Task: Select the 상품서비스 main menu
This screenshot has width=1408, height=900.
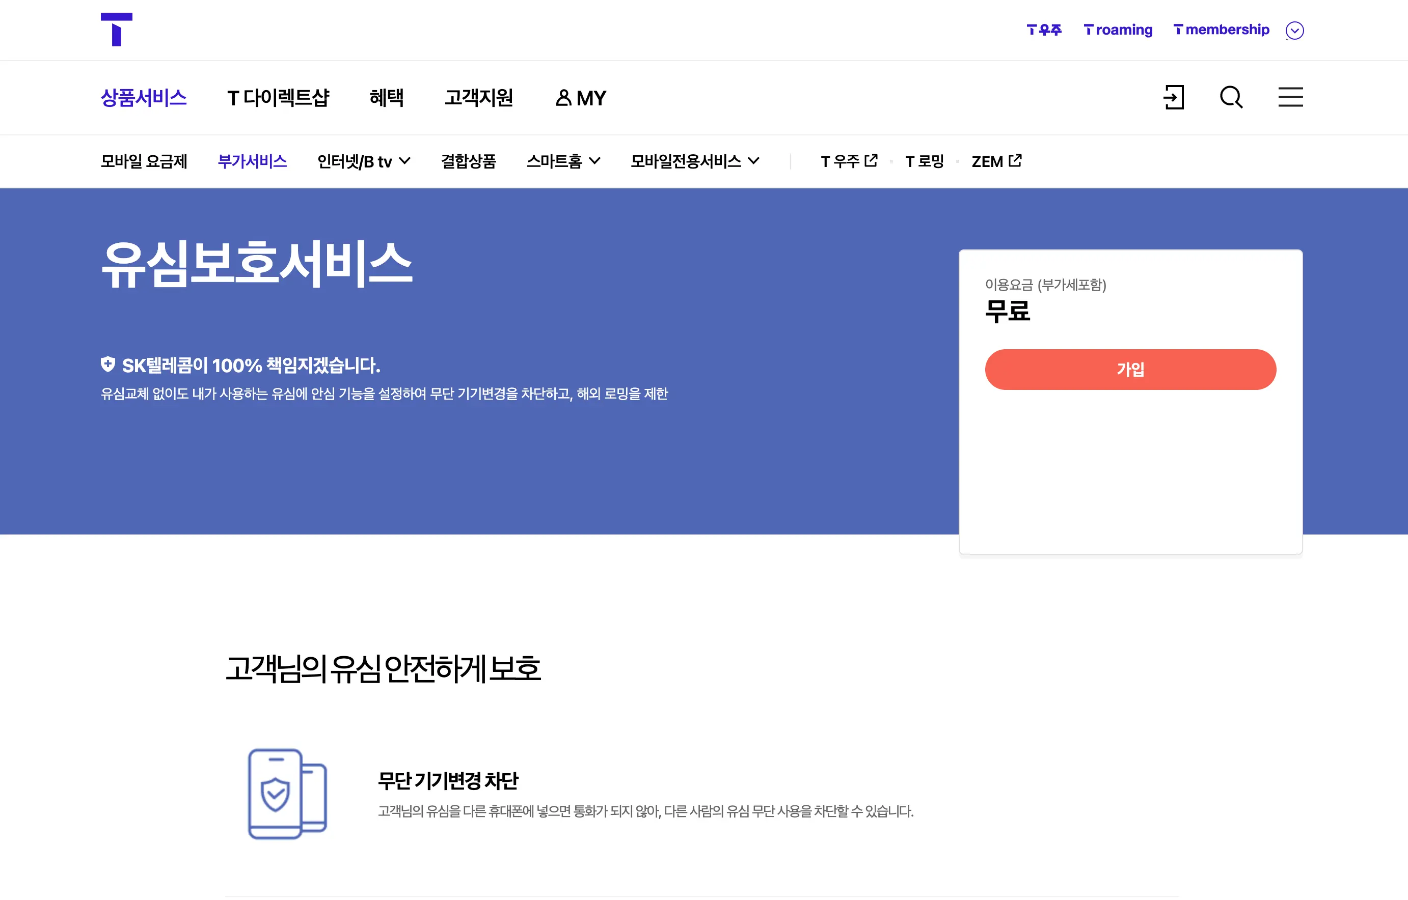Action: (x=144, y=98)
